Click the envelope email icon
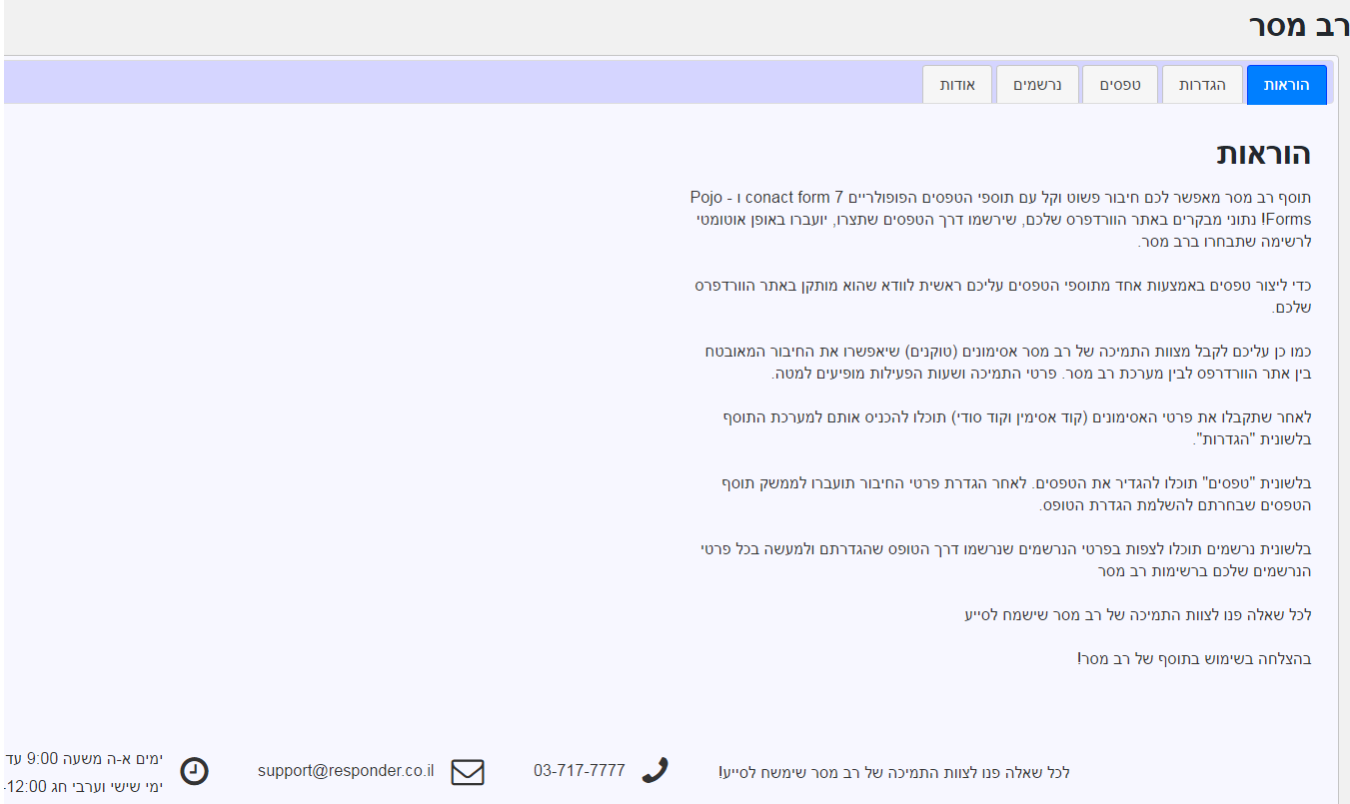Viewport: 1350px width, 804px height. click(x=468, y=772)
